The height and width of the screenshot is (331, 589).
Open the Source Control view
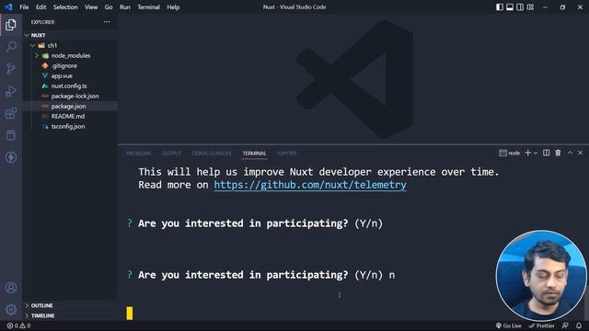pos(11,69)
